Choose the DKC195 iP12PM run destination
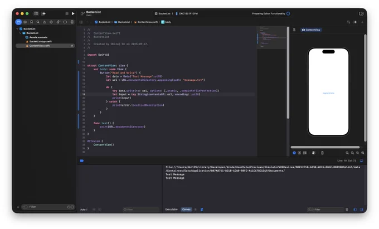 pyautogui.click(x=187, y=13)
